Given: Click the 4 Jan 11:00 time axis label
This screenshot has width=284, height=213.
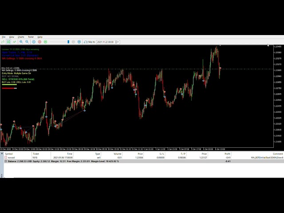Looking at the screenshot, I should (160, 149).
